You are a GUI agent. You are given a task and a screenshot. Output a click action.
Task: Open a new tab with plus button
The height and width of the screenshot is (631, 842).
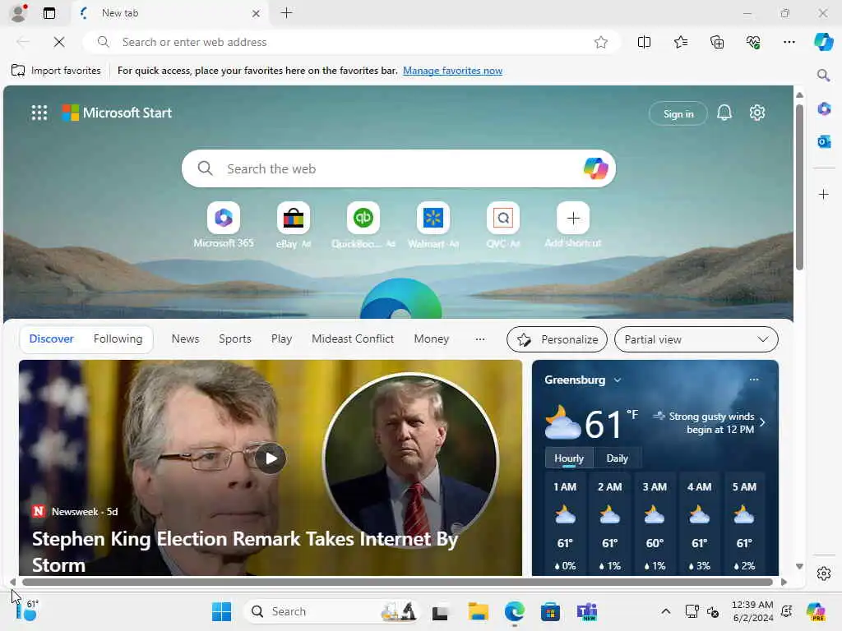point(287,13)
